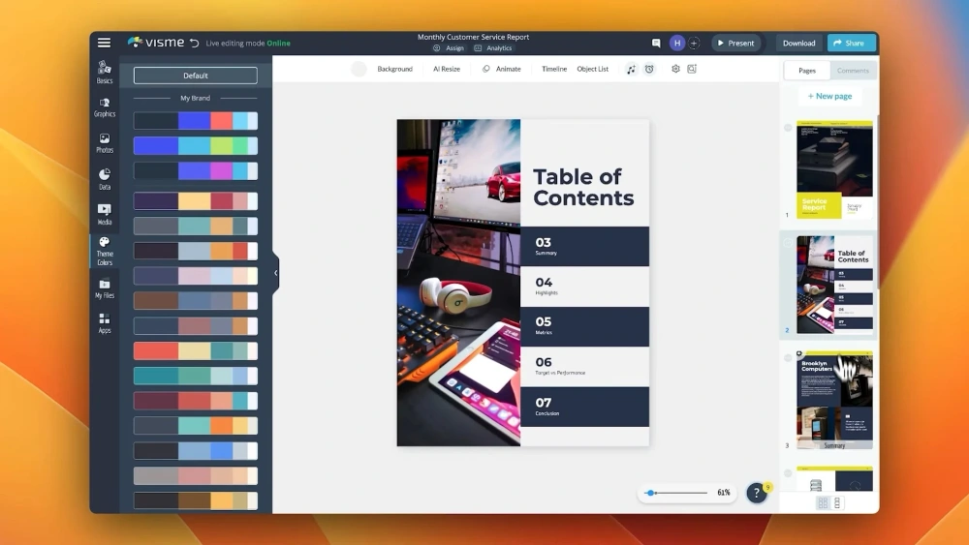The width and height of the screenshot is (969, 545).
Task: Toggle selection circle for page 1
Action: [x=788, y=128]
